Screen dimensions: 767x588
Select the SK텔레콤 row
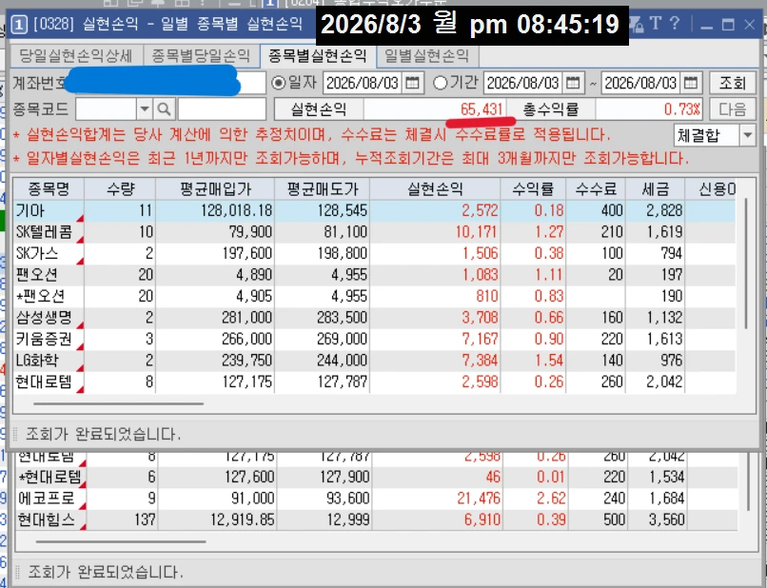(x=374, y=232)
